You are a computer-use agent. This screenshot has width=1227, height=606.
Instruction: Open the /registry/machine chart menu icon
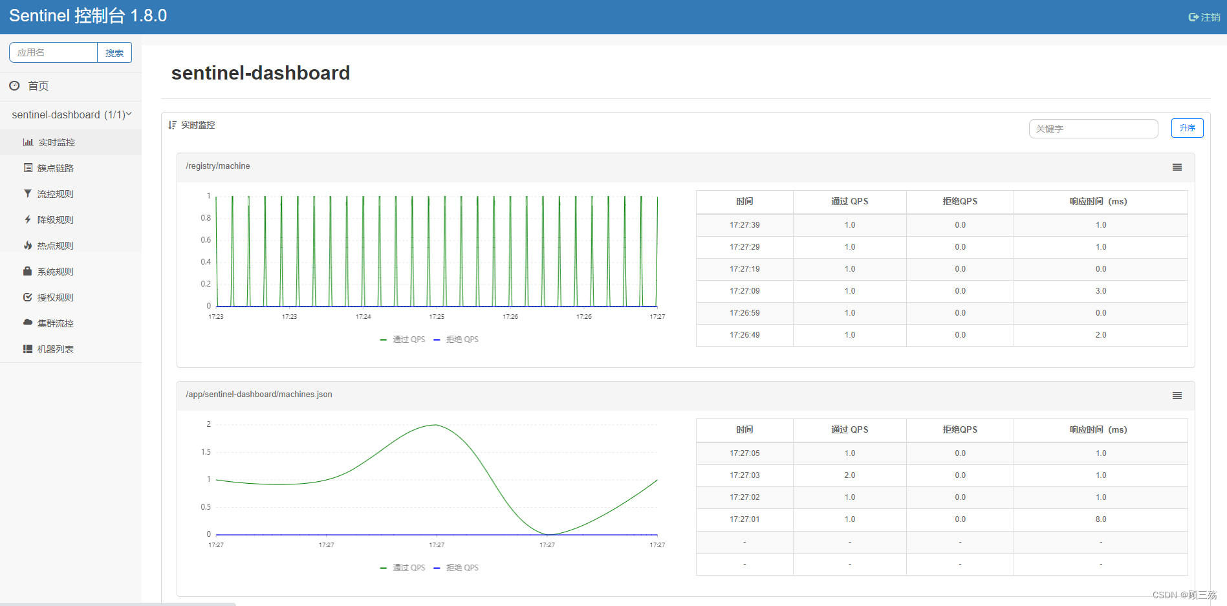1177,168
